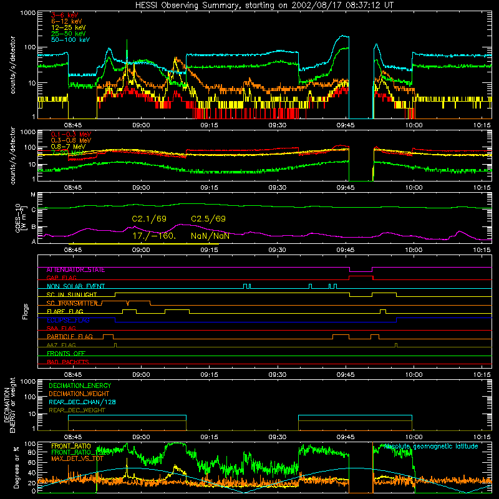499x499 pixels.
Task: Click the FLARE_FLAG label
Action: [65, 311]
